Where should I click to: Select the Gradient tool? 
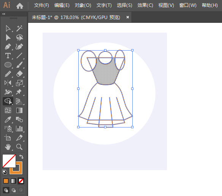point(19,110)
